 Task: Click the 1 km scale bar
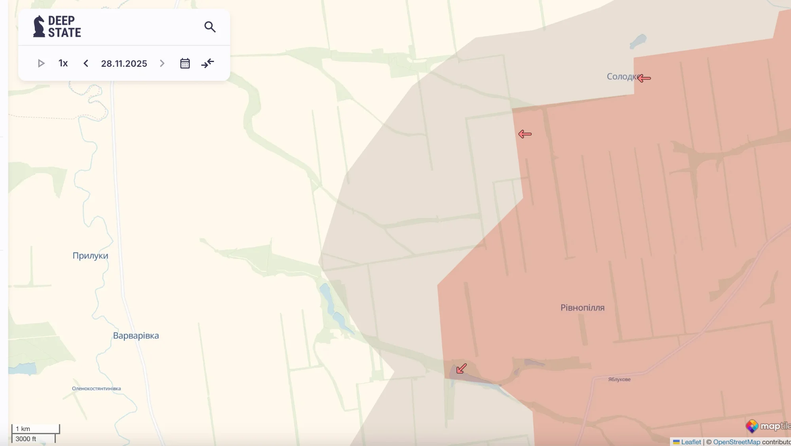pyautogui.click(x=36, y=429)
